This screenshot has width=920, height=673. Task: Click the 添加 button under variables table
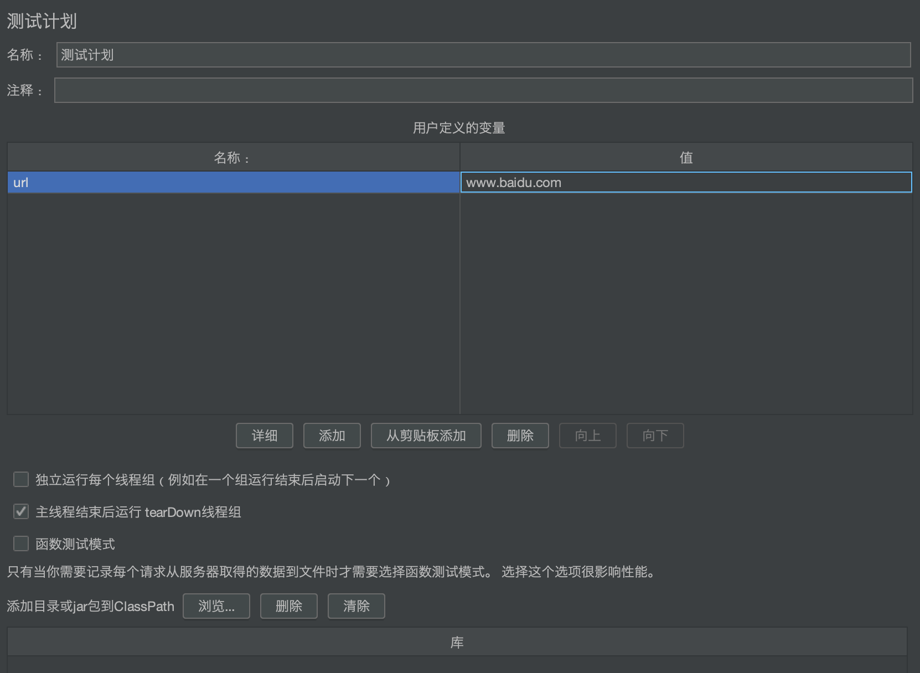tap(332, 436)
